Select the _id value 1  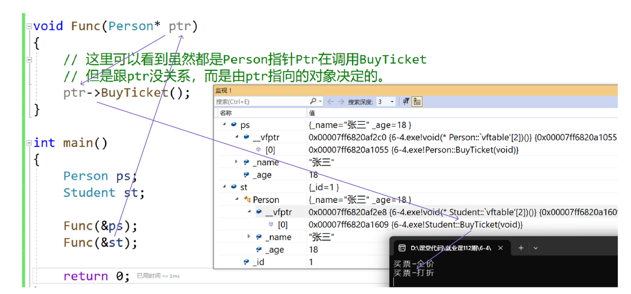point(311,262)
